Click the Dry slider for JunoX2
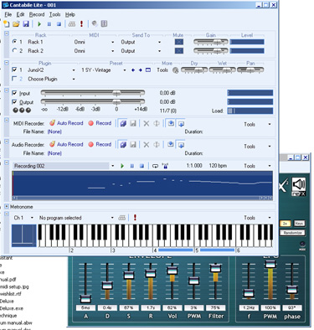Viewport: 314px width, 330px height. pos(194,70)
